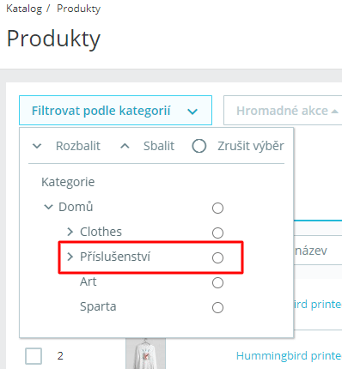Open the Hromadné akce dropdown button
The image size is (342, 369).
point(283,111)
